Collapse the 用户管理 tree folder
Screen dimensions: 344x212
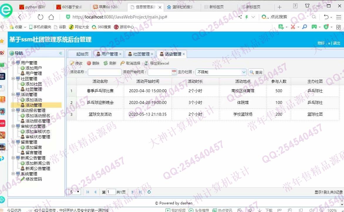[13, 63]
